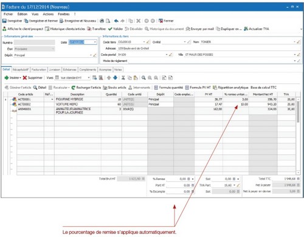
Task: Open the Date dropdown
Action: [x=95, y=42]
